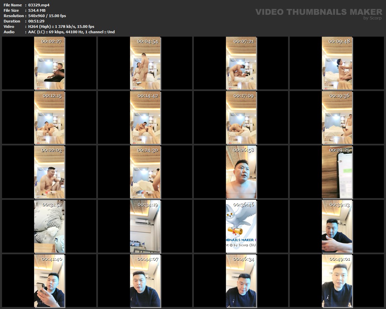The image size is (386, 309).
Task: Click the 00:19:36 timestamp label
Action: click(340, 96)
